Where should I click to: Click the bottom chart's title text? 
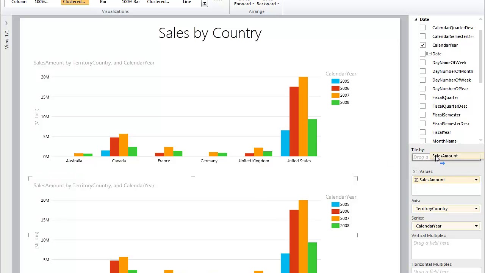click(x=94, y=185)
